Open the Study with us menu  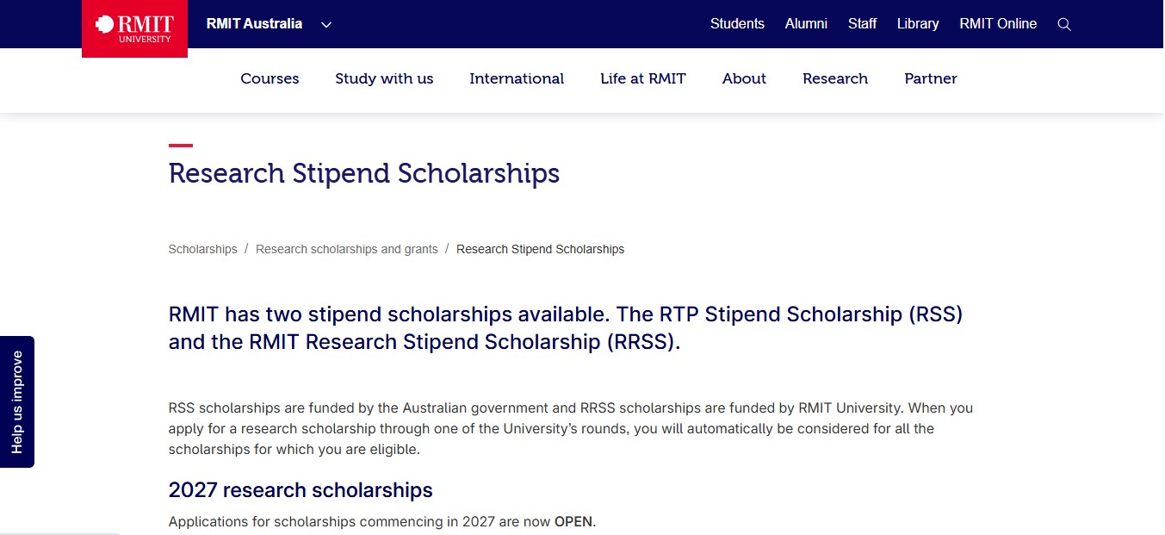tap(384, 78)
